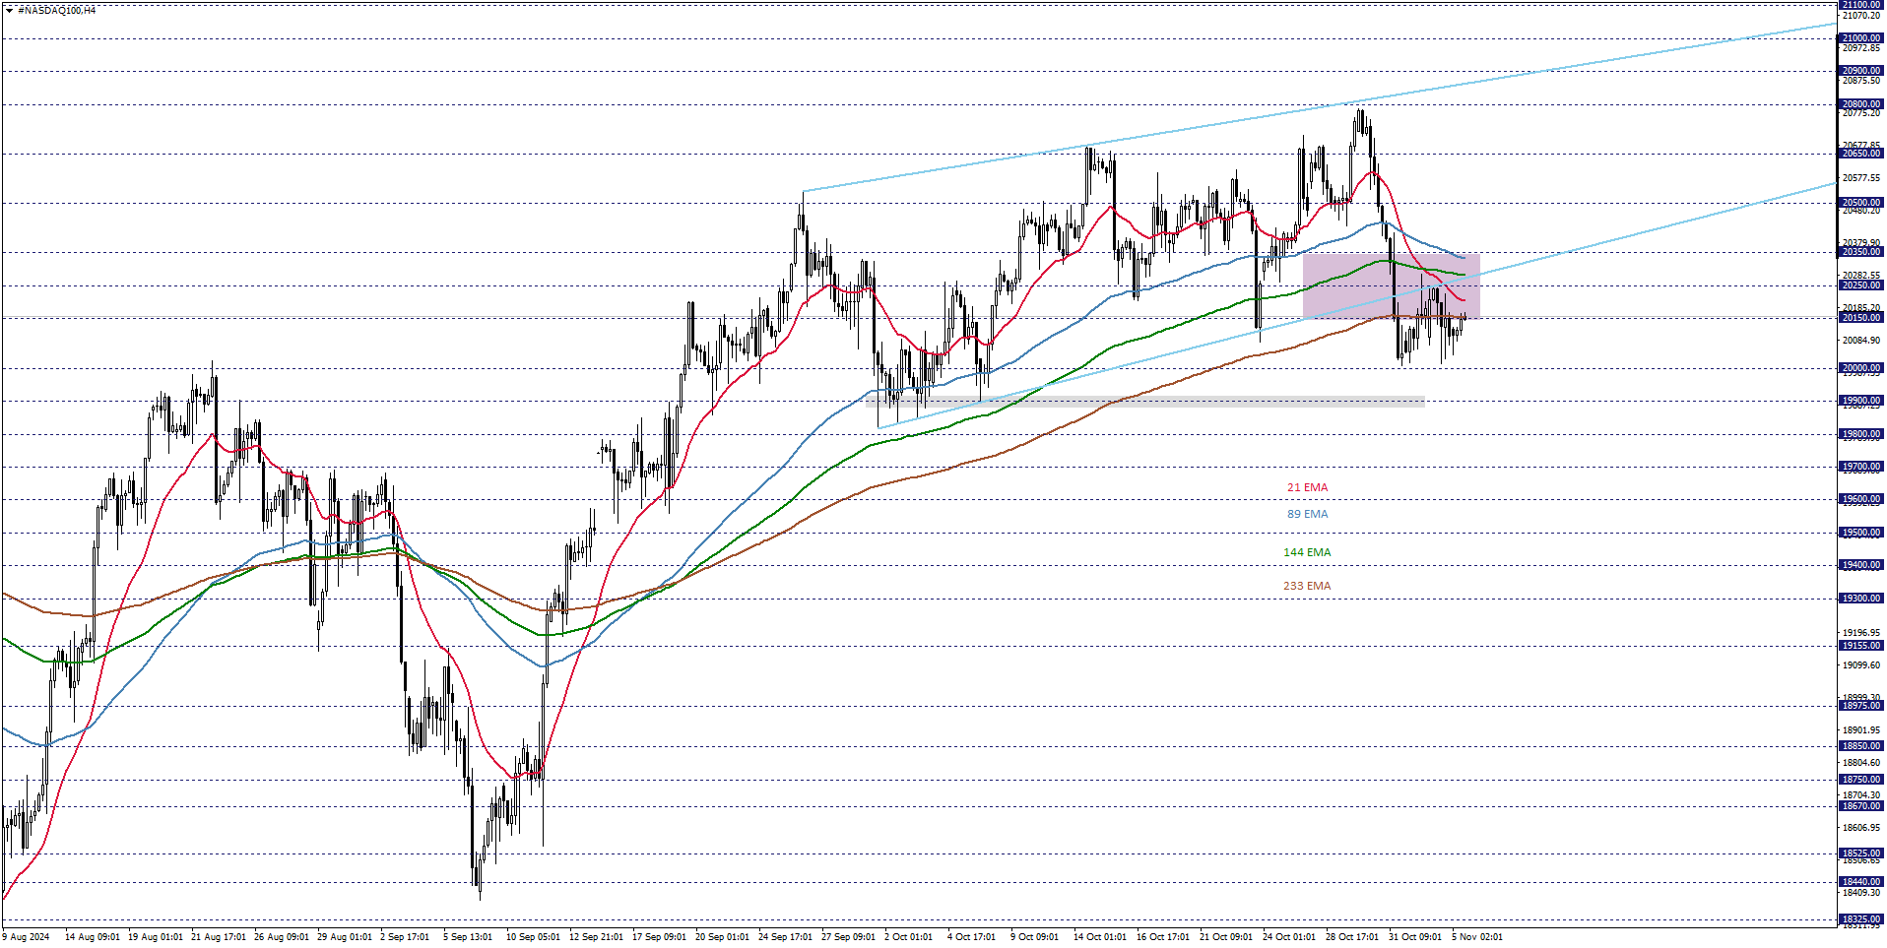The image size is (1887, 948).
Task: Click the 18850.00 price level tag
Action: tap(1860, 746)
